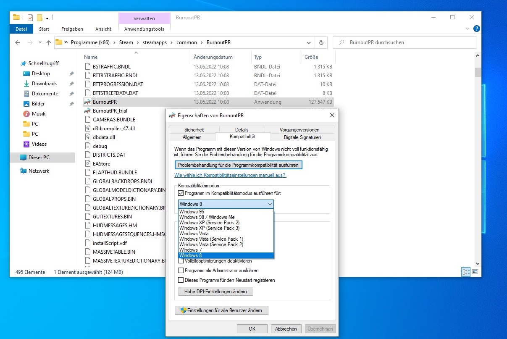
Task: Click the Back arrow in Explorer
Action: pyautogui.click(x=18, y=42)
